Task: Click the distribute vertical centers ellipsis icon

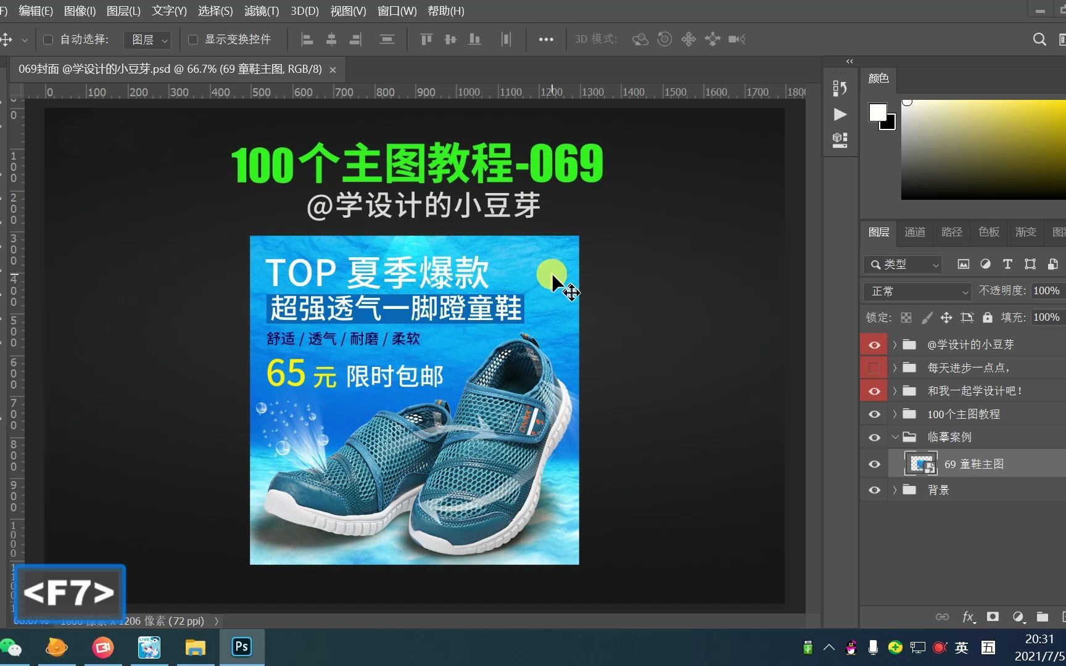Action: [x=545, y=39]
